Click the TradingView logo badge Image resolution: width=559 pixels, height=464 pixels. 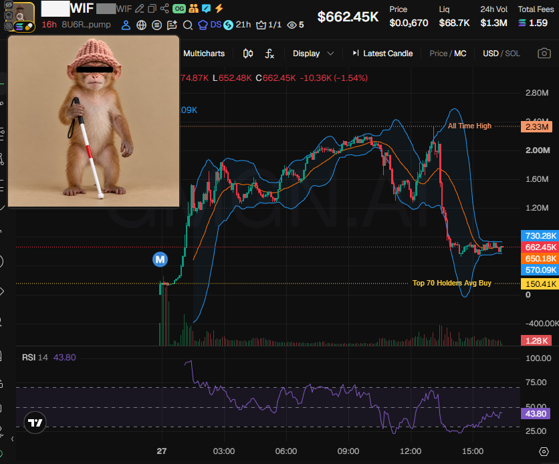[35, 423]
